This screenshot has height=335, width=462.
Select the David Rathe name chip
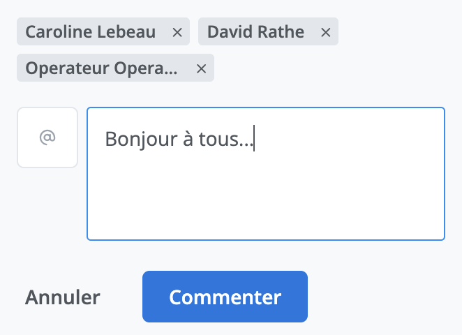(255, 32)
